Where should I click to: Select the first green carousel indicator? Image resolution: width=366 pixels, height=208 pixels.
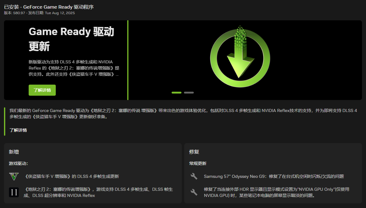click(177, 93)
